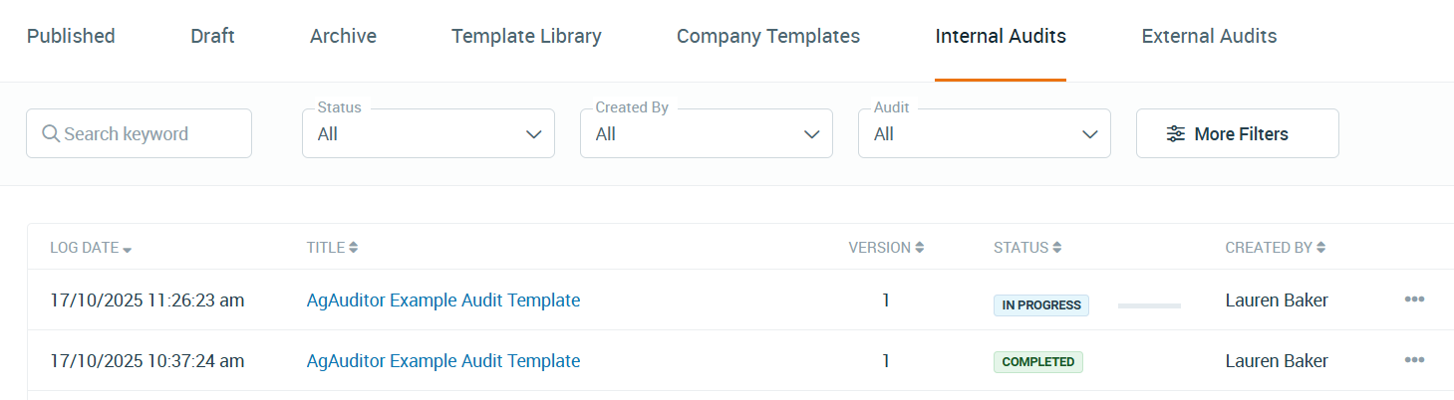Click the More Filters button
This screenshot has width=1454, height=400.
coord(1237,134)
